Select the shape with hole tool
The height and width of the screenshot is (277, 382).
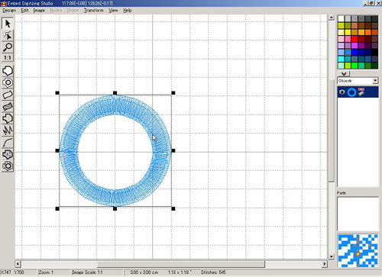point(8,82)
